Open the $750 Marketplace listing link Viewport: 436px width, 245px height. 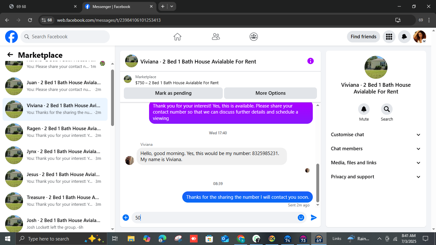(177, 83)
